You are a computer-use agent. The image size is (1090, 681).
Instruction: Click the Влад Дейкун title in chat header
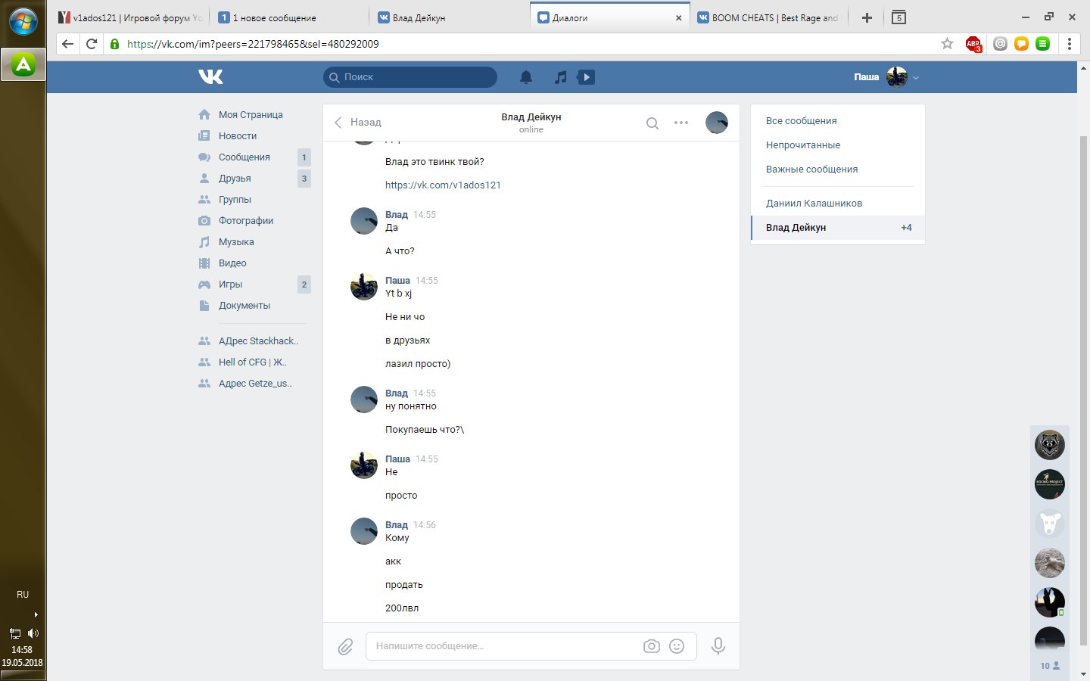click(x=531, y=117)
